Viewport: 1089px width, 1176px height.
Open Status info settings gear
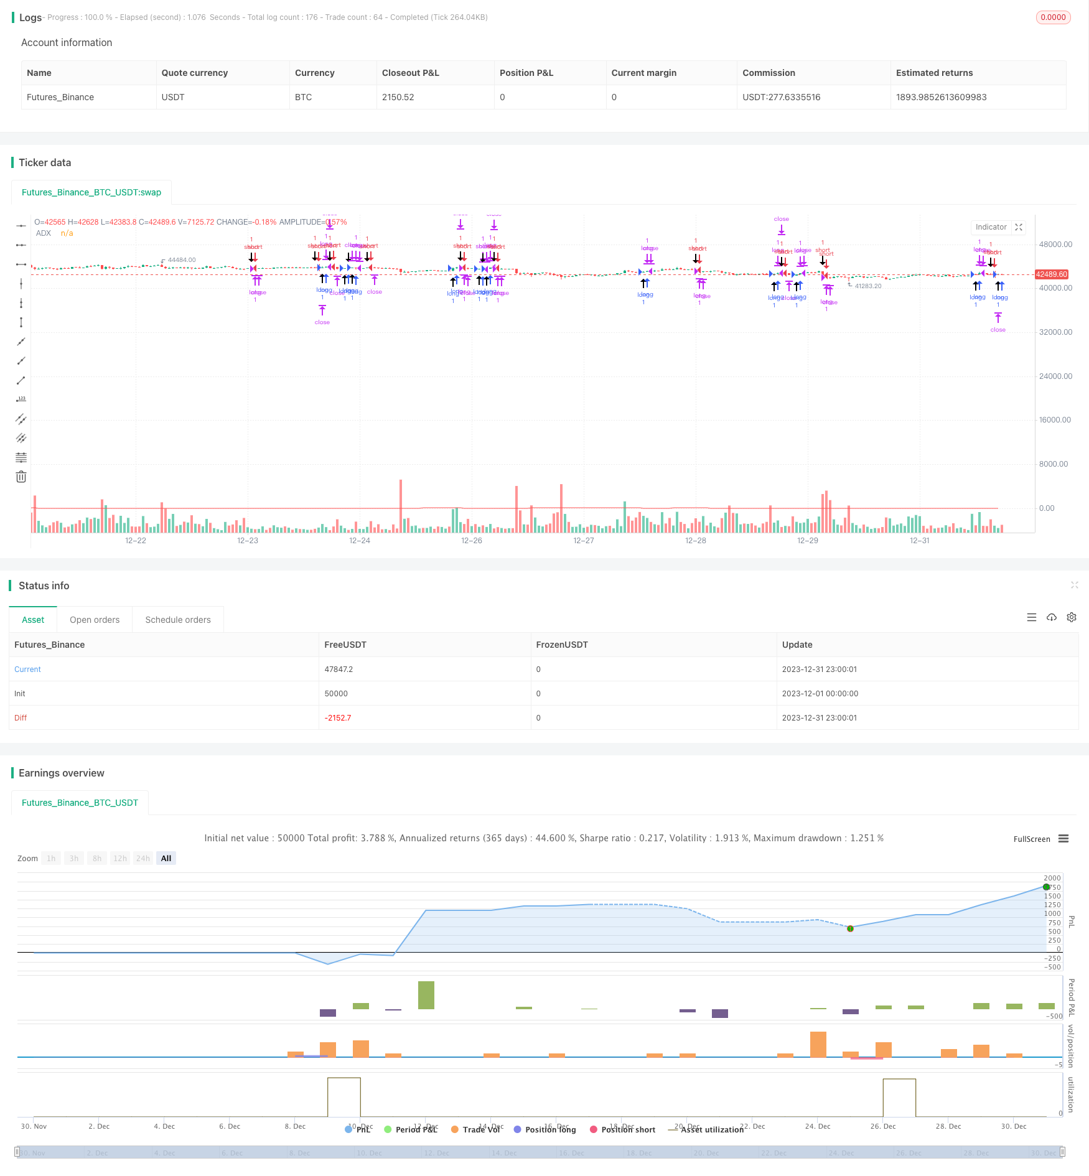[x=1072, y=617]
